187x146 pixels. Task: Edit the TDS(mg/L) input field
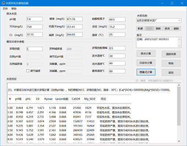point(34,27)
